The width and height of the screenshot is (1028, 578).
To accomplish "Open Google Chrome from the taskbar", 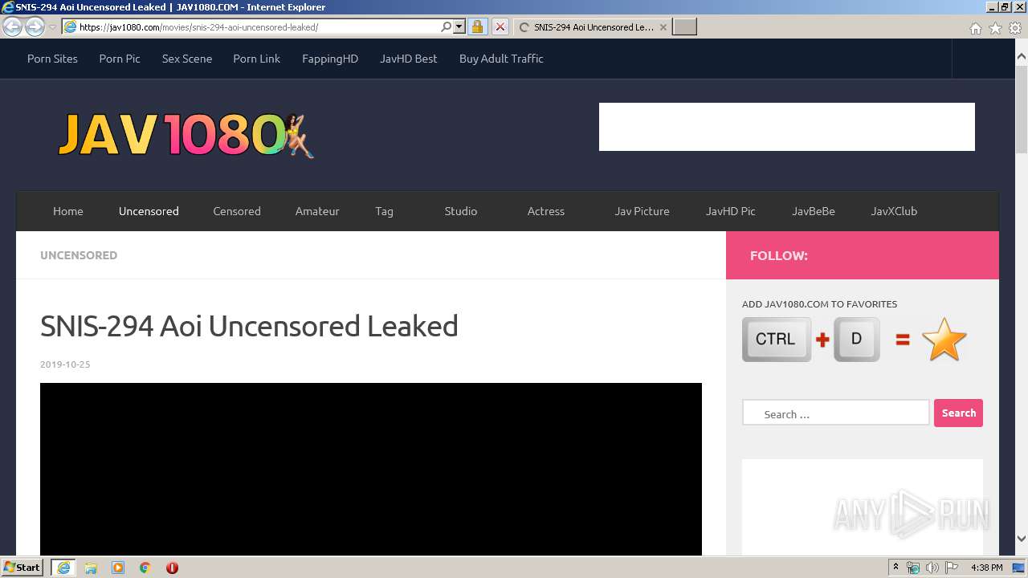I will pos(145,568).
